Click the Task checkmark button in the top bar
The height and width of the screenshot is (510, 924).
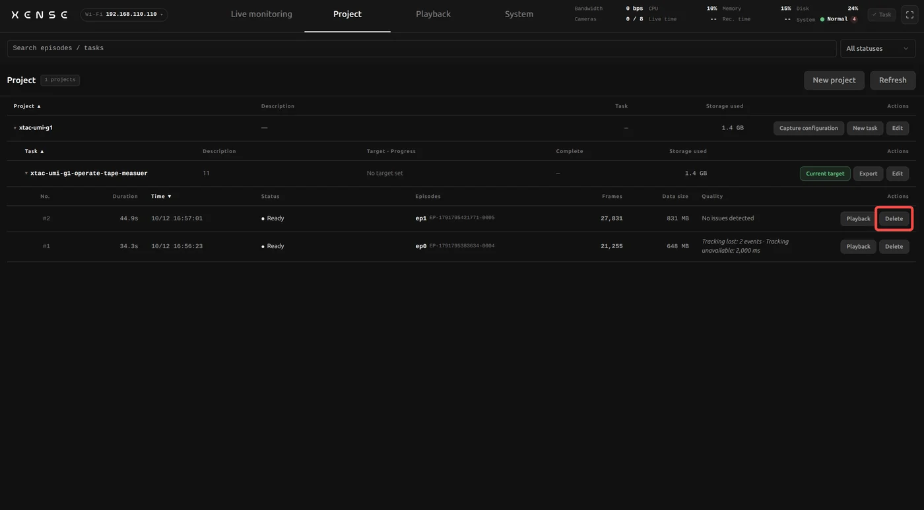[882, 15]
